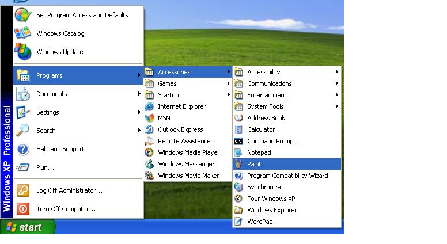447x244 pixels.
Task: Expand the System Tools submenu arrow
Action: click(336, 106)
